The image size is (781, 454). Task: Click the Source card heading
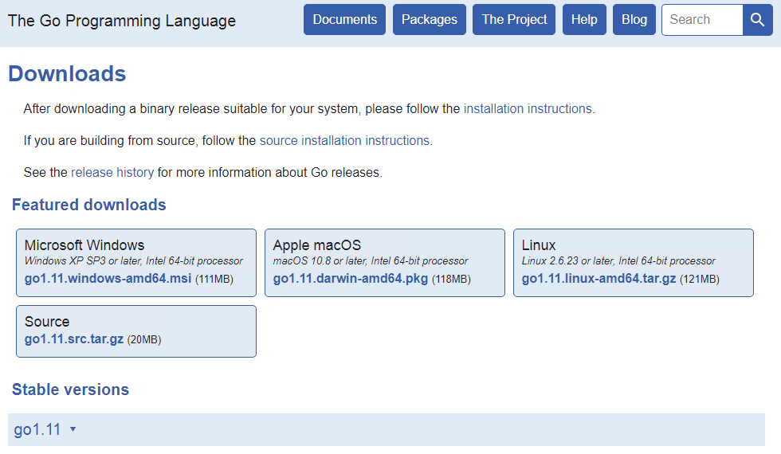coord(47,322)
